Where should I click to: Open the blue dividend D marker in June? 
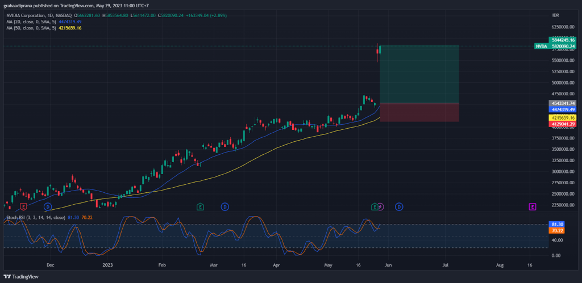[x=399, y=206]
